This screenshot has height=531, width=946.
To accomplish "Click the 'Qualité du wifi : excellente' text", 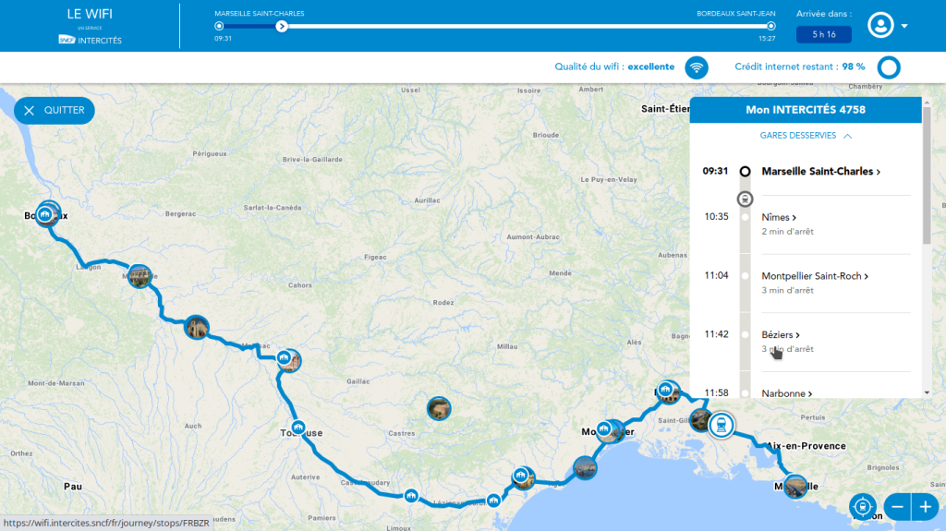I will tap(614, 67).
